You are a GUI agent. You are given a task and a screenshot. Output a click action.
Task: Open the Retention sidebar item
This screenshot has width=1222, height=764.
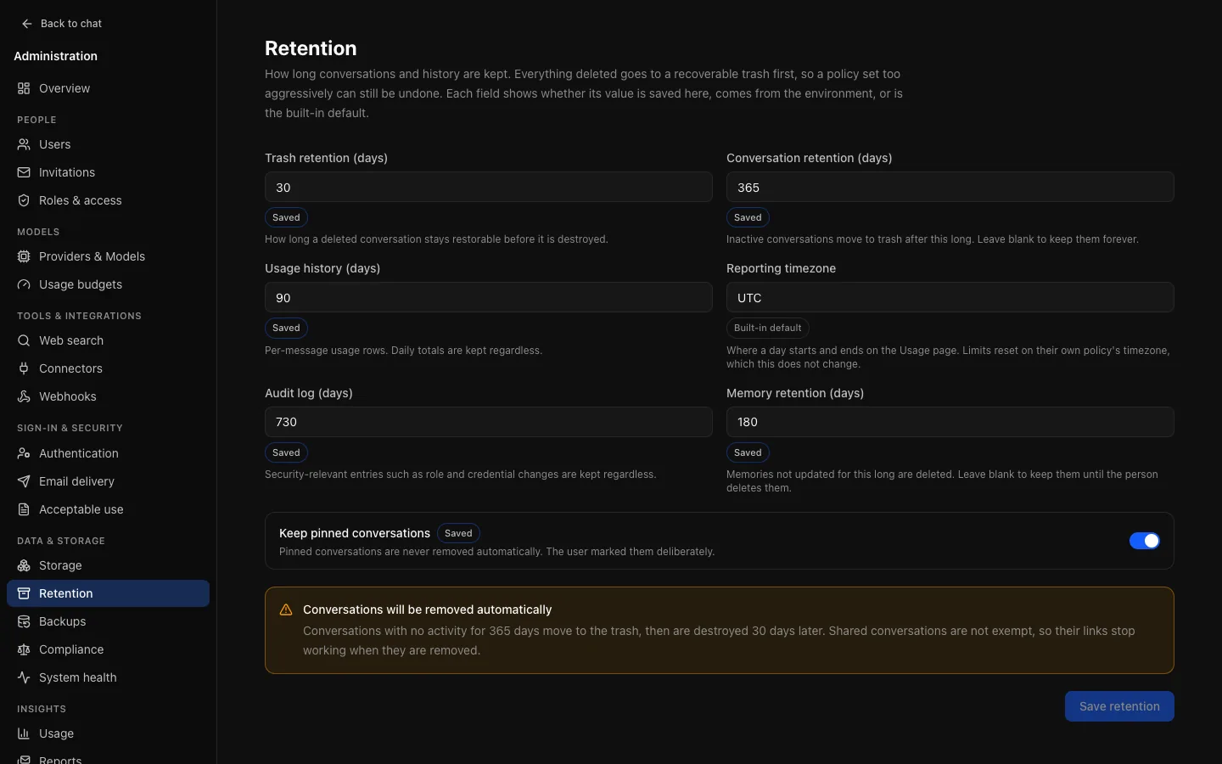pos(108,593)
